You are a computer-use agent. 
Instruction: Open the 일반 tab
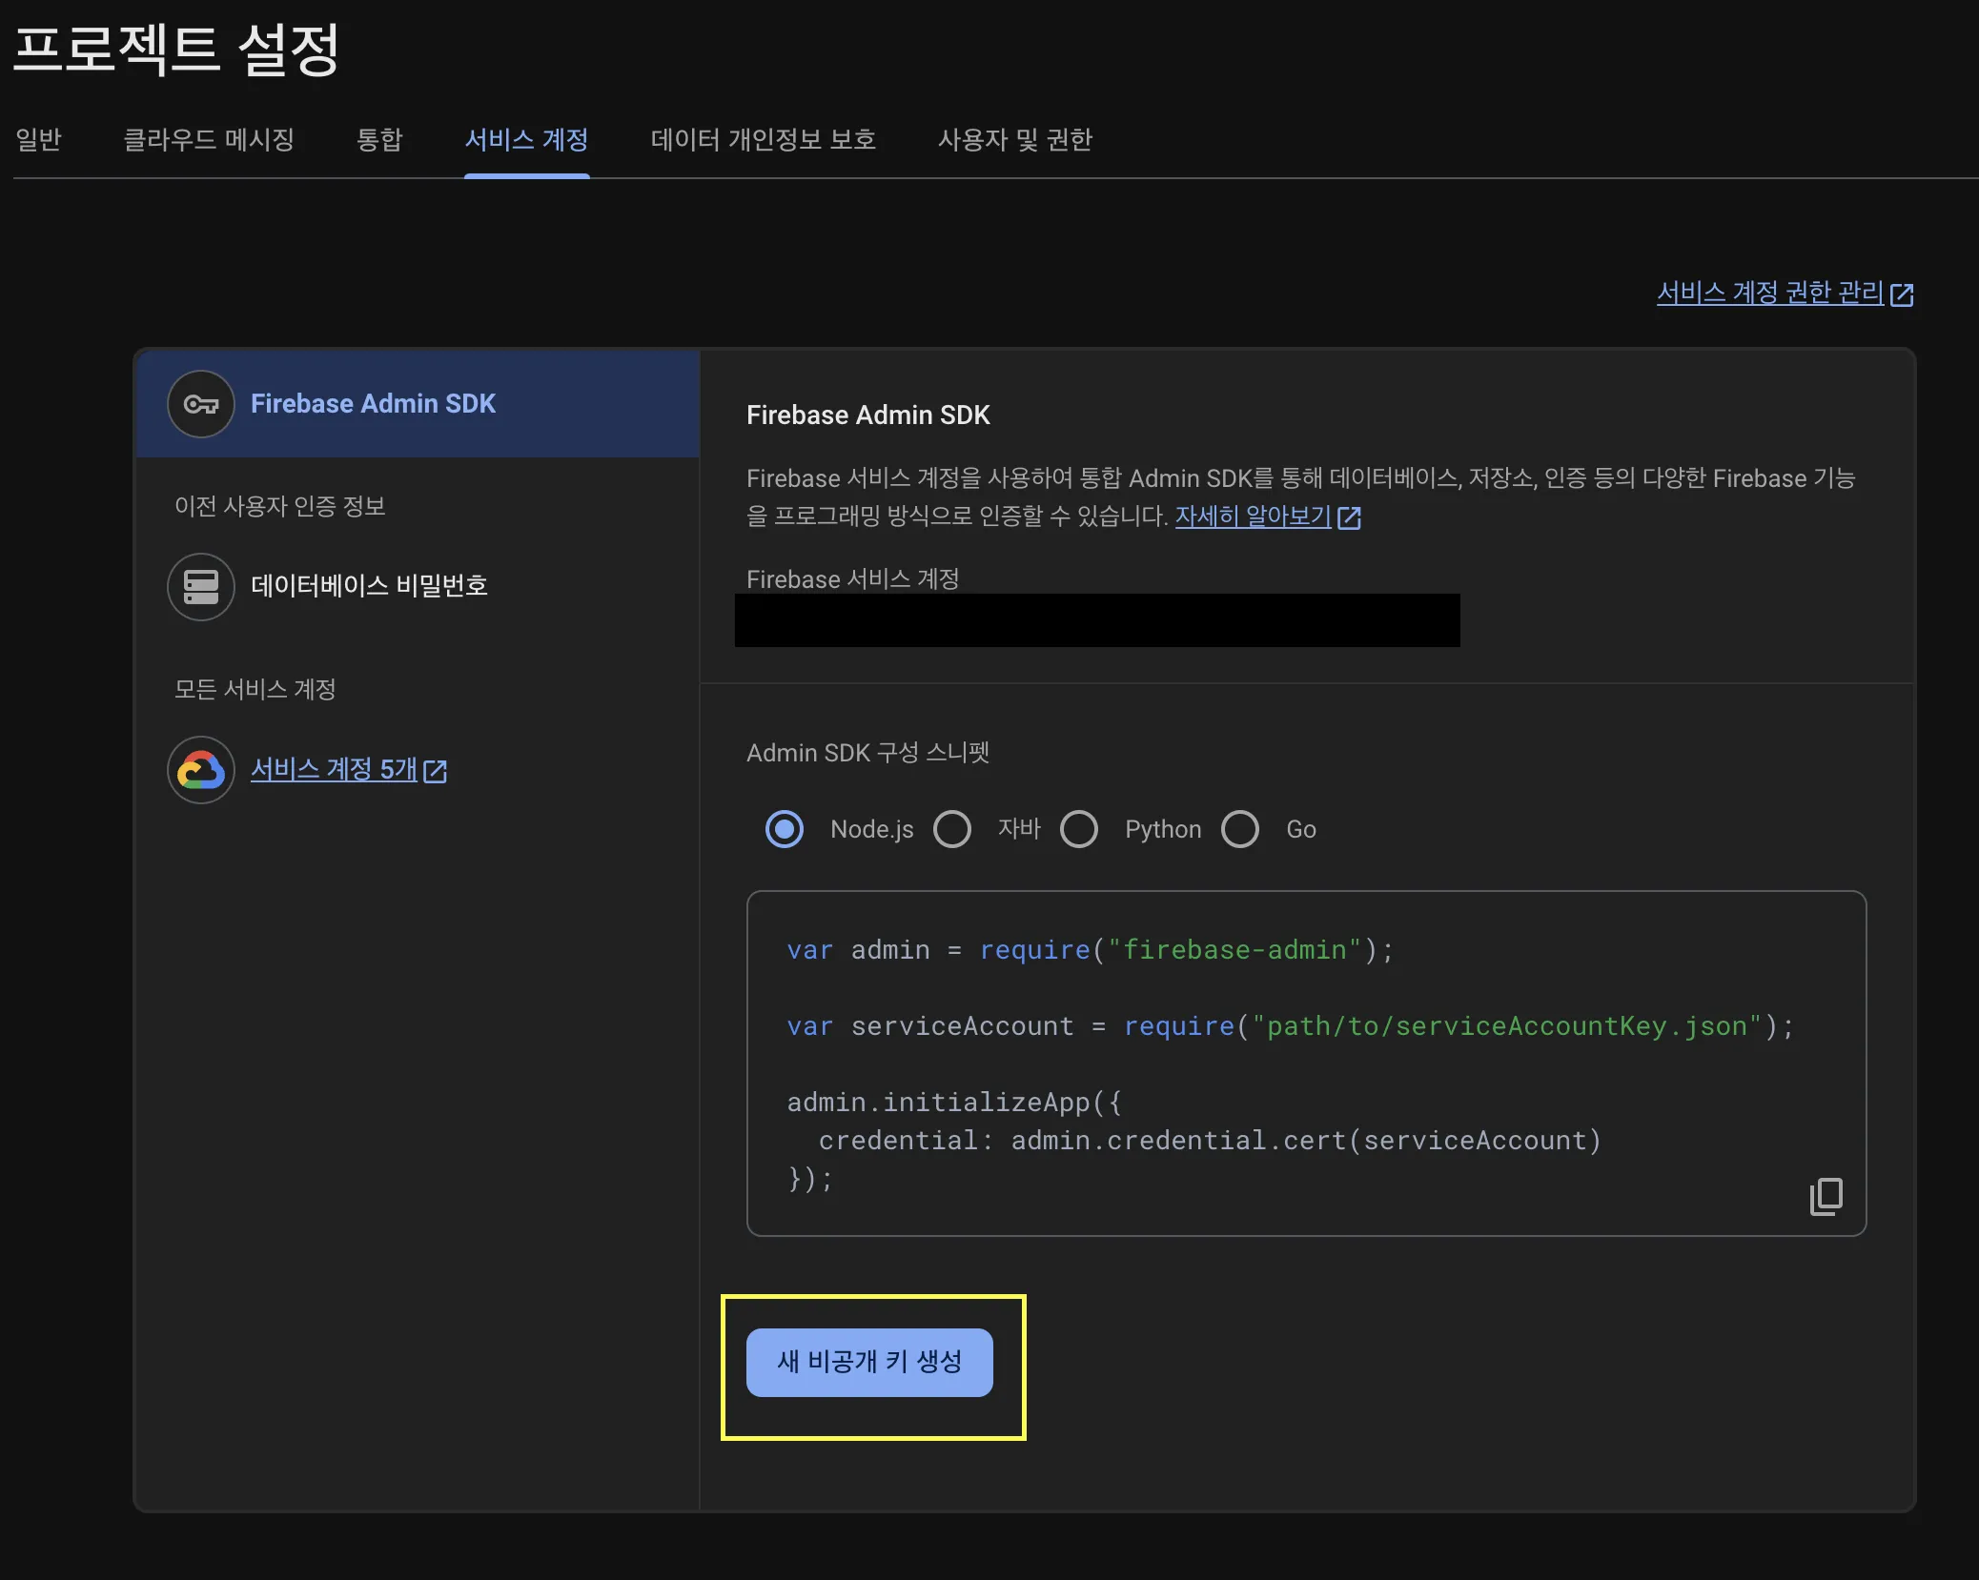coord(38,140)
